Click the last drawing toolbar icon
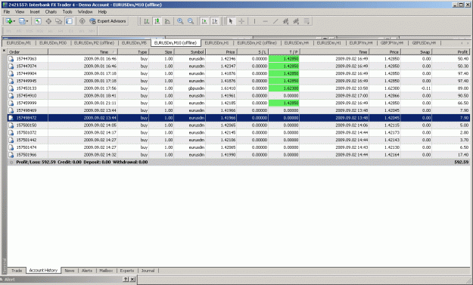The width and height of the screenshot is (473, 285). (307, 21)
